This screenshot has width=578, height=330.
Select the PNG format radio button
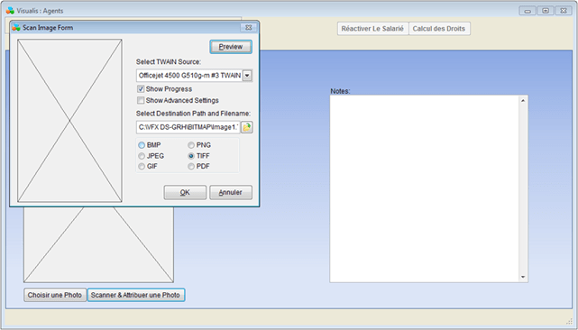coord(191,145)
